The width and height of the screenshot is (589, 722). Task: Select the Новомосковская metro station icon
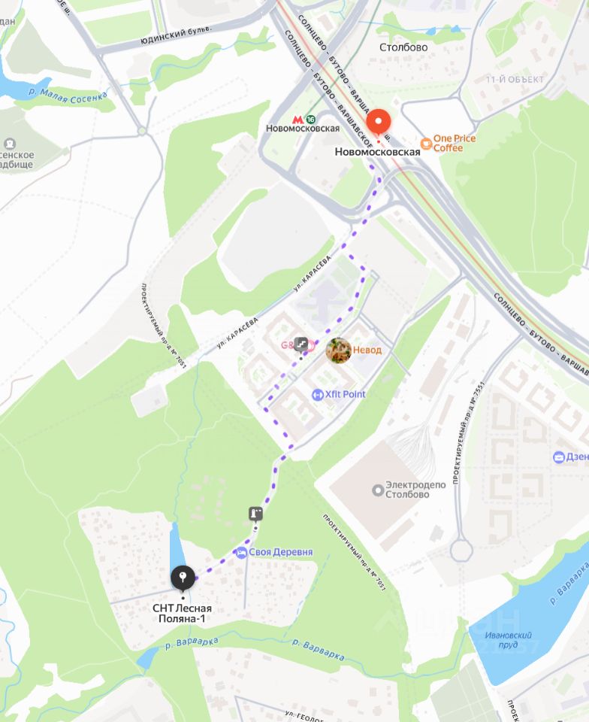[x=298, y=120]
